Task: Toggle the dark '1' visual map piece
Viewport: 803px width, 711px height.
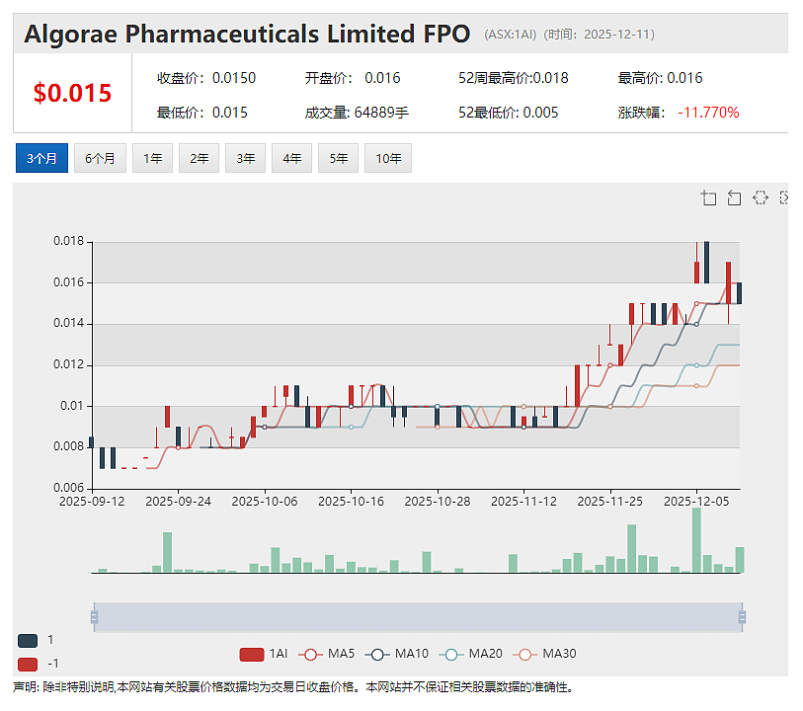Action: [x=28, y=640]
